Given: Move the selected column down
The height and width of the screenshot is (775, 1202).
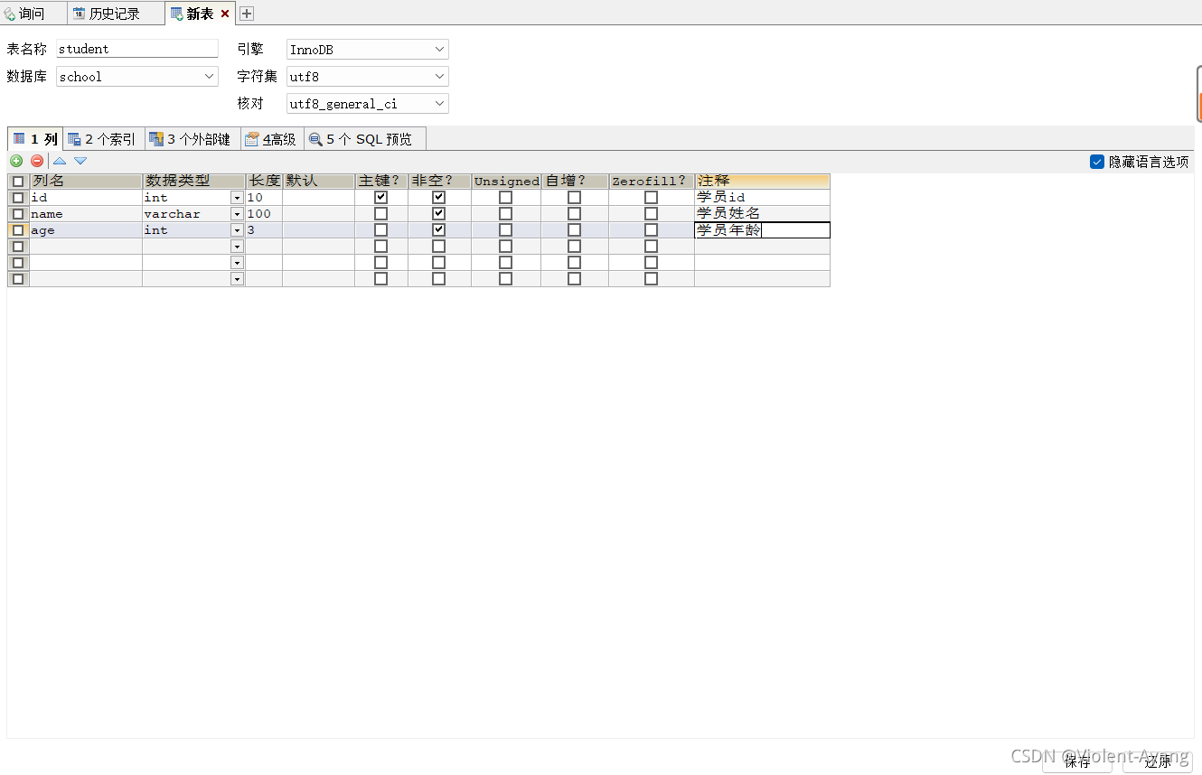Looking at the screenshot, I should click(80, 161).
